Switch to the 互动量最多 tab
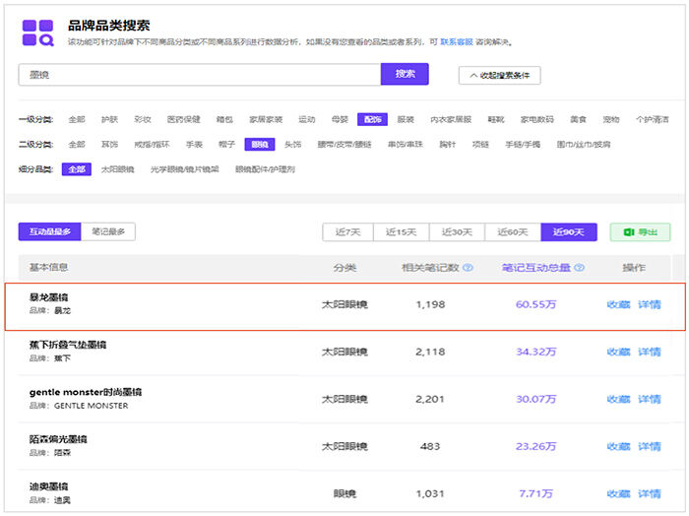The image size is (689, 516). click(48, 232)
